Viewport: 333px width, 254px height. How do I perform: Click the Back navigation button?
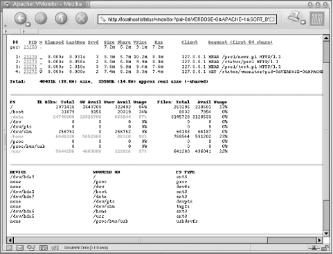pyautogui.click(x=20, y=18)
